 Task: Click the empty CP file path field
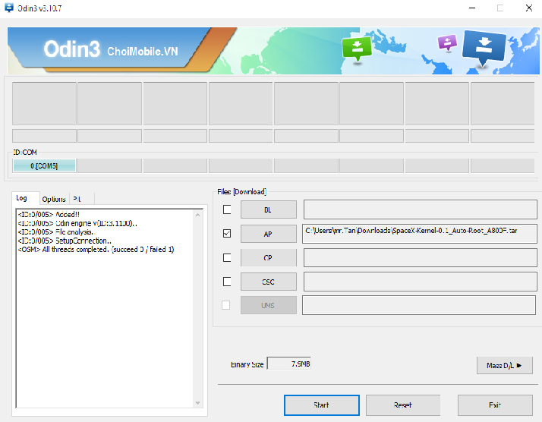[420, 257]
